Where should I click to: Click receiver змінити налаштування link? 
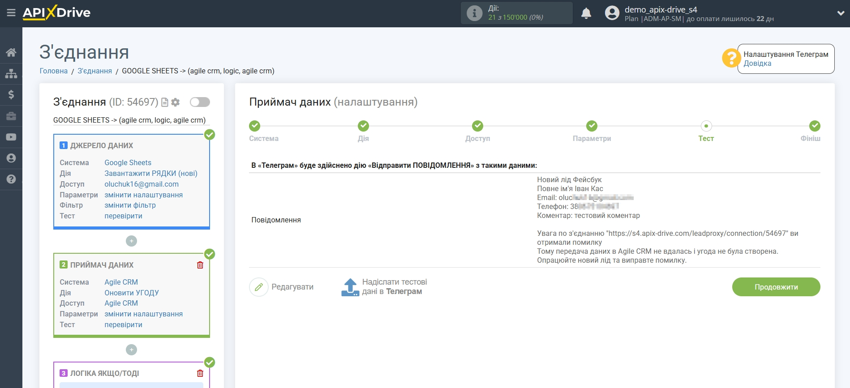coord(143,314)
